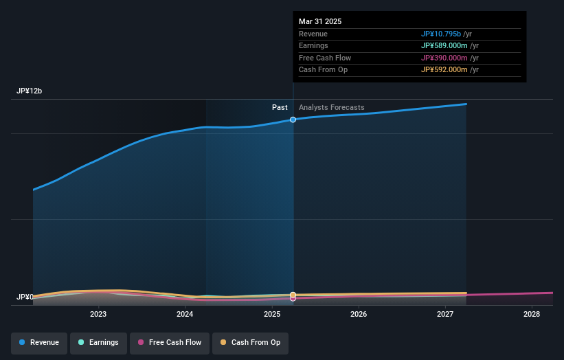Click the JP¥589.000m earnings value
The height and width of the screenshot is (360, 564).
pyautogui.click(x=444, y=45)
